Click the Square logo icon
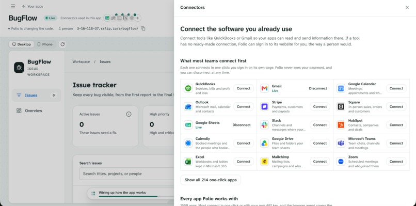This screenshot has width=416, height=206. click(341, 107)
